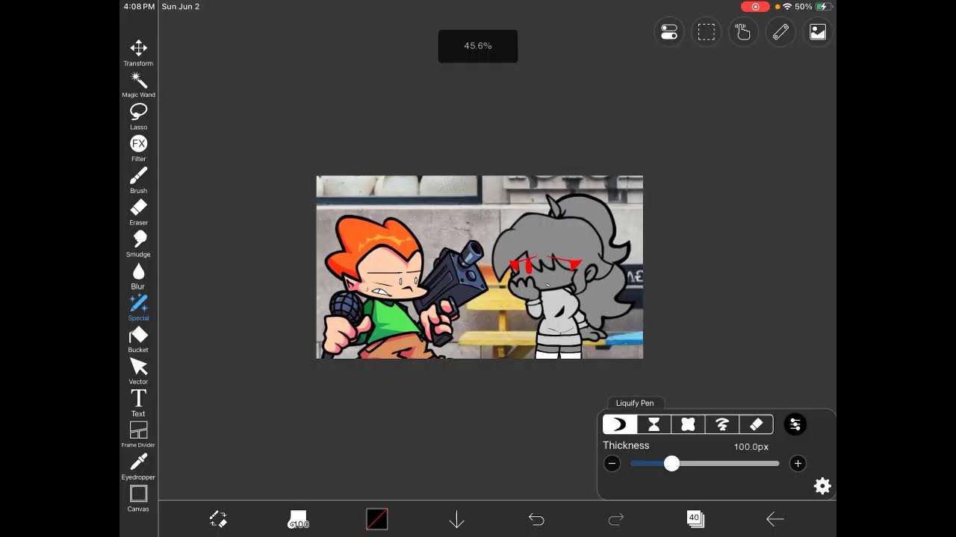Click the Thickness slider handle
This screenshot has height=537, width=956.
tap(671, 464)
